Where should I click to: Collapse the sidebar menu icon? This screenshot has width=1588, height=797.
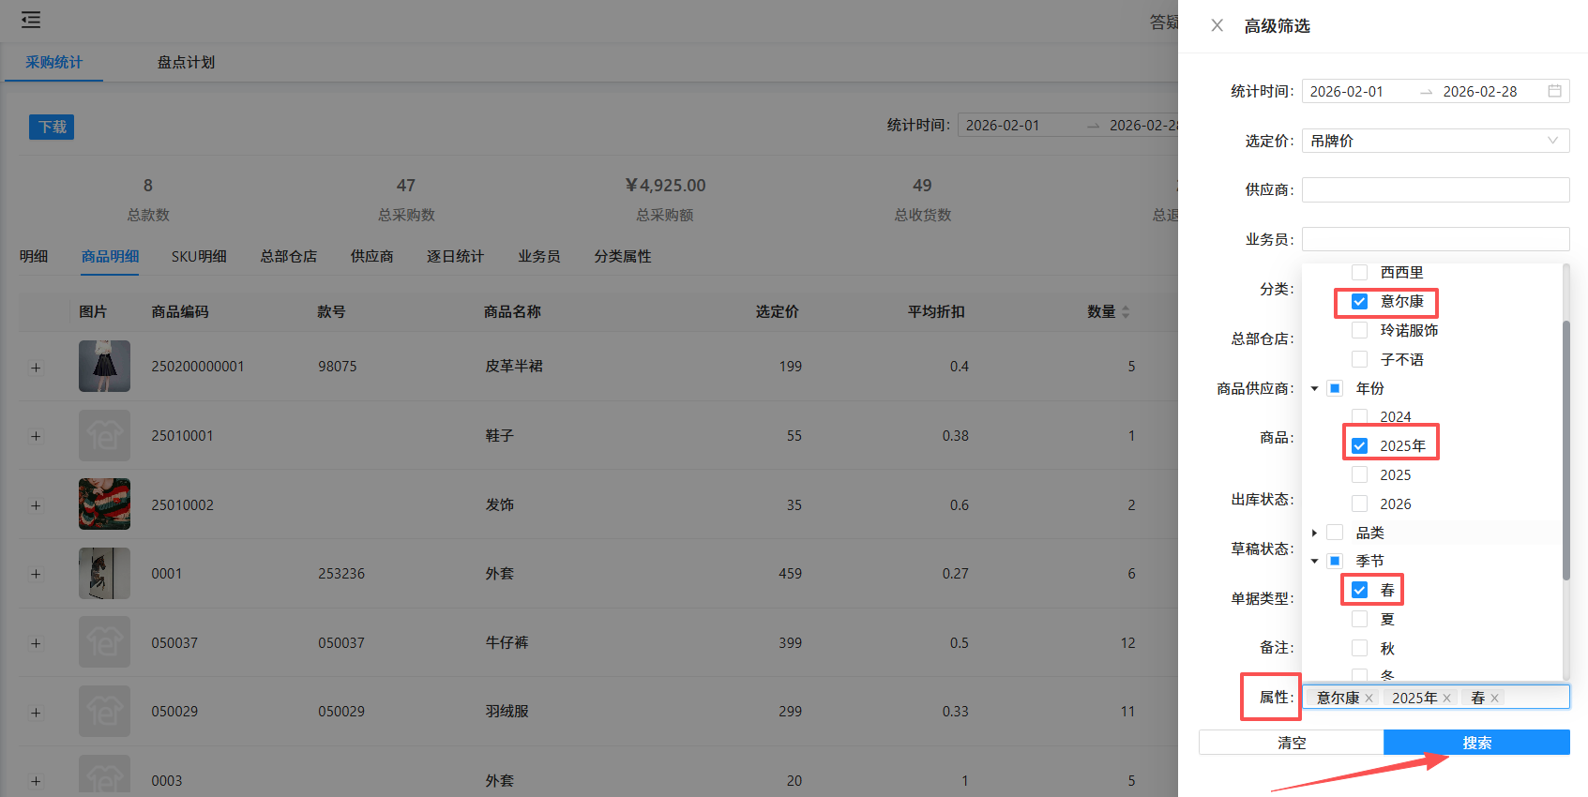click(x=31, y=20)
